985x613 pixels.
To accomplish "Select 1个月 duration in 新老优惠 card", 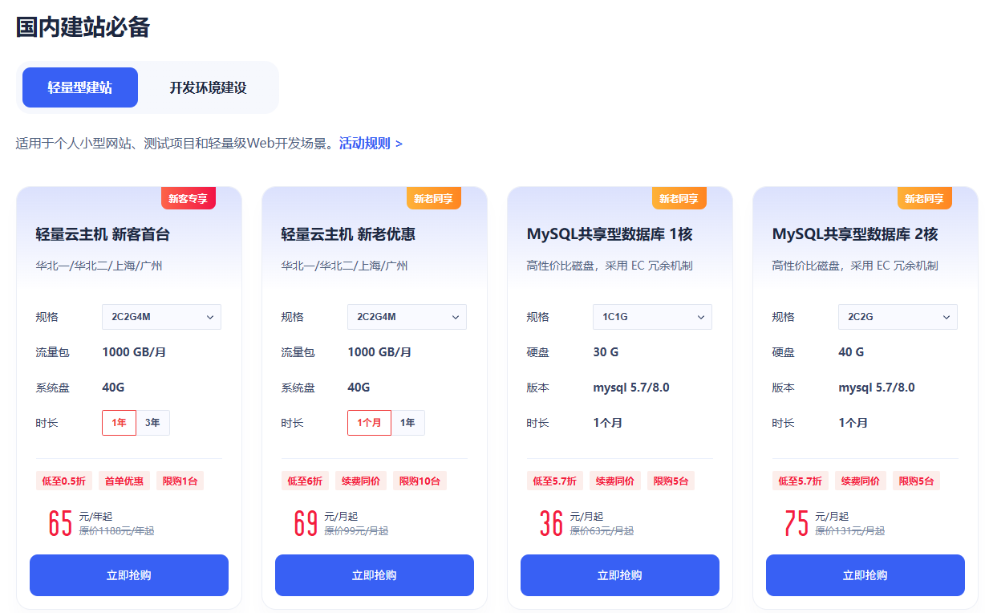I will pos(369,423).
